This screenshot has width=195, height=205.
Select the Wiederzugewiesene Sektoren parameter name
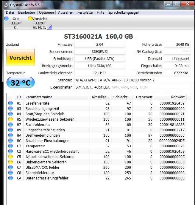tap(50, 119)
